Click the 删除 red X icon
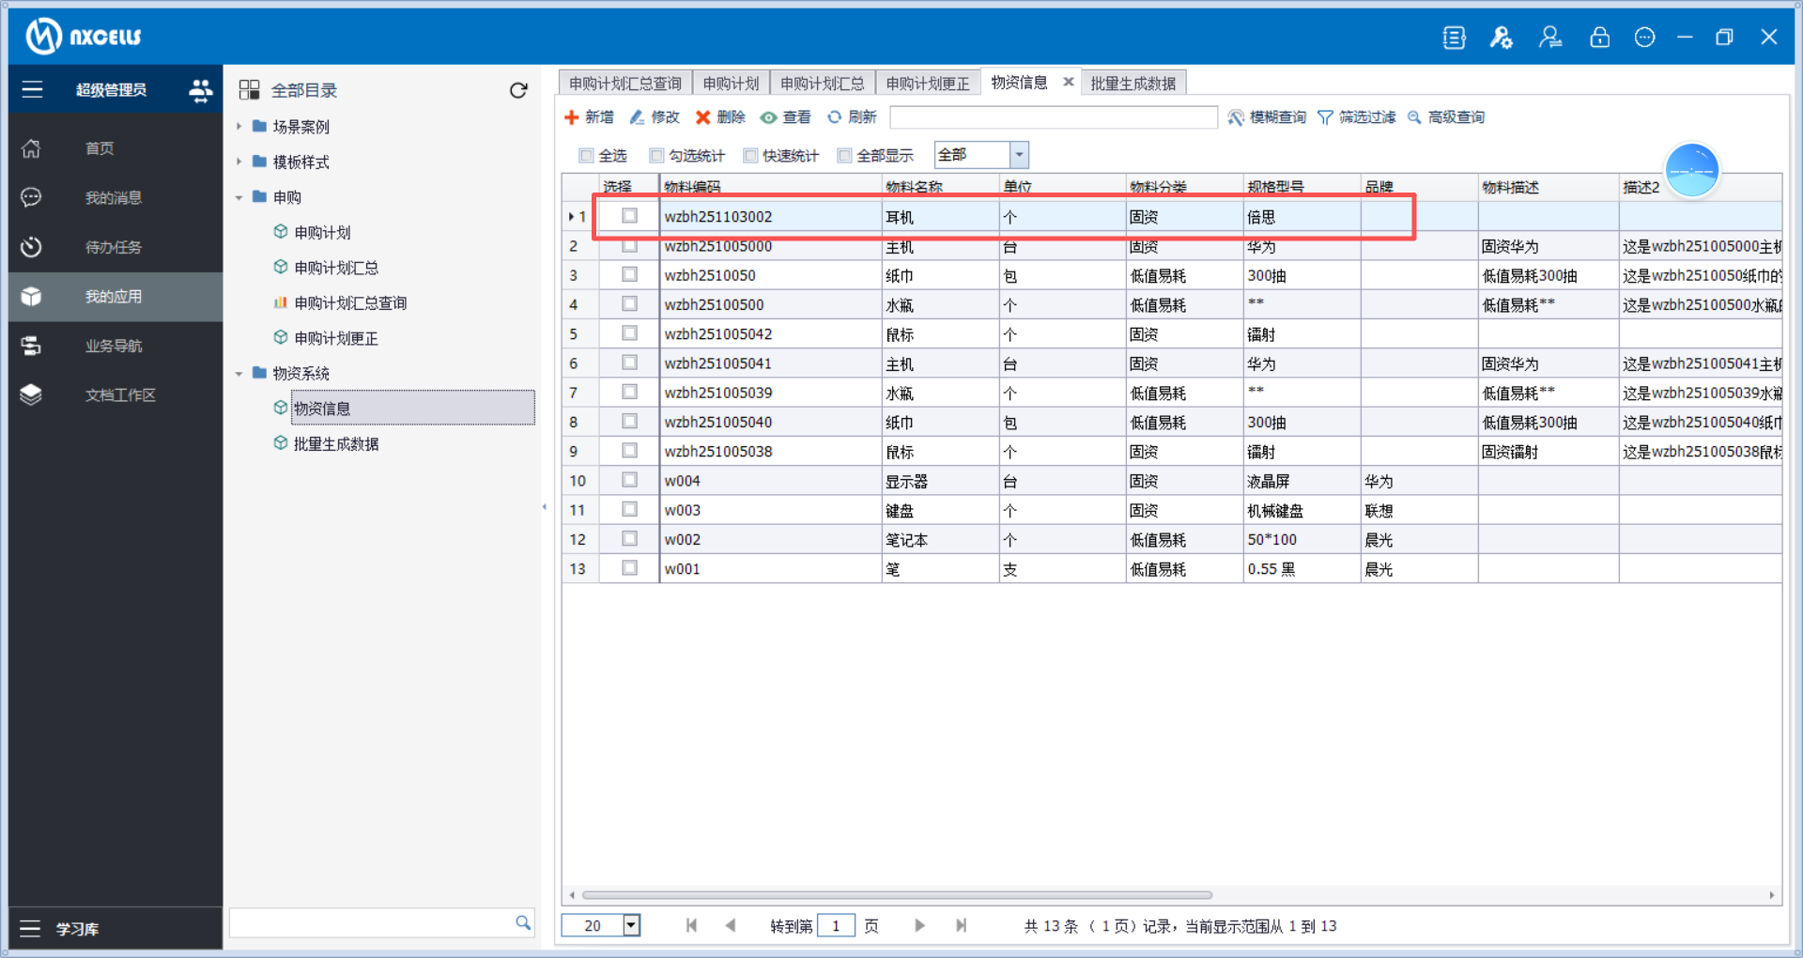1803x958 pixels. (702, 117)
